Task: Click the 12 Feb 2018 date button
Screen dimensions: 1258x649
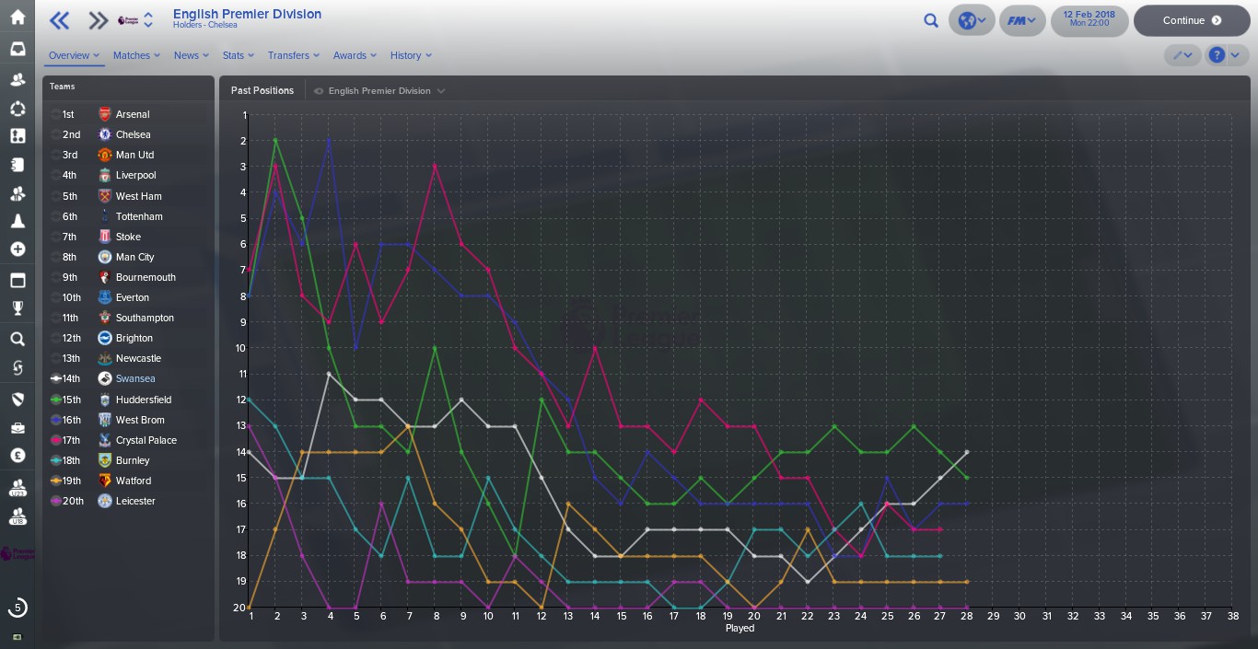Action: [x=1089, y=20]
